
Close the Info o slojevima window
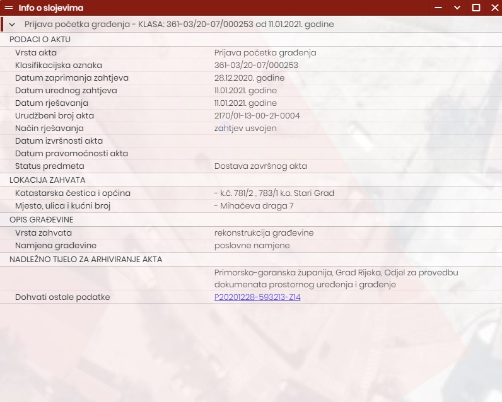(493, 8)
